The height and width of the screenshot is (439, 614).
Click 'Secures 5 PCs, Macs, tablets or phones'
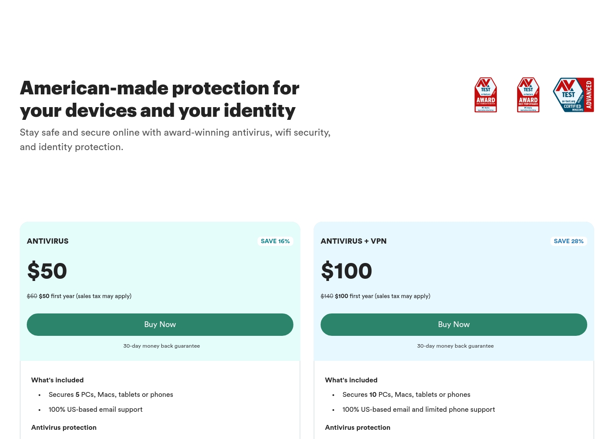pos(111,395)
